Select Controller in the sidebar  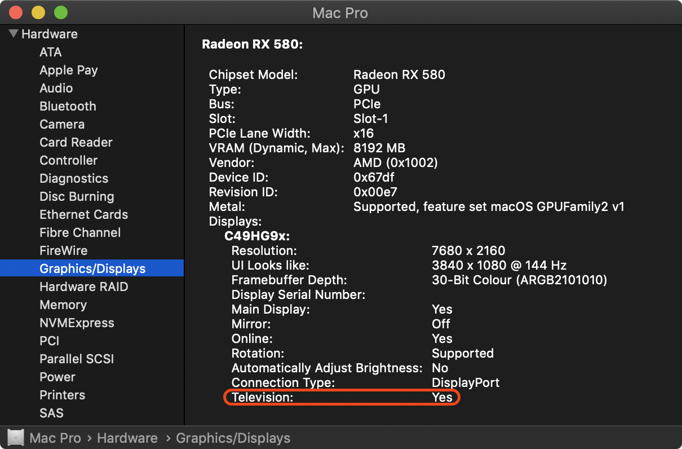pyautogui.click(x=69, y=160)
